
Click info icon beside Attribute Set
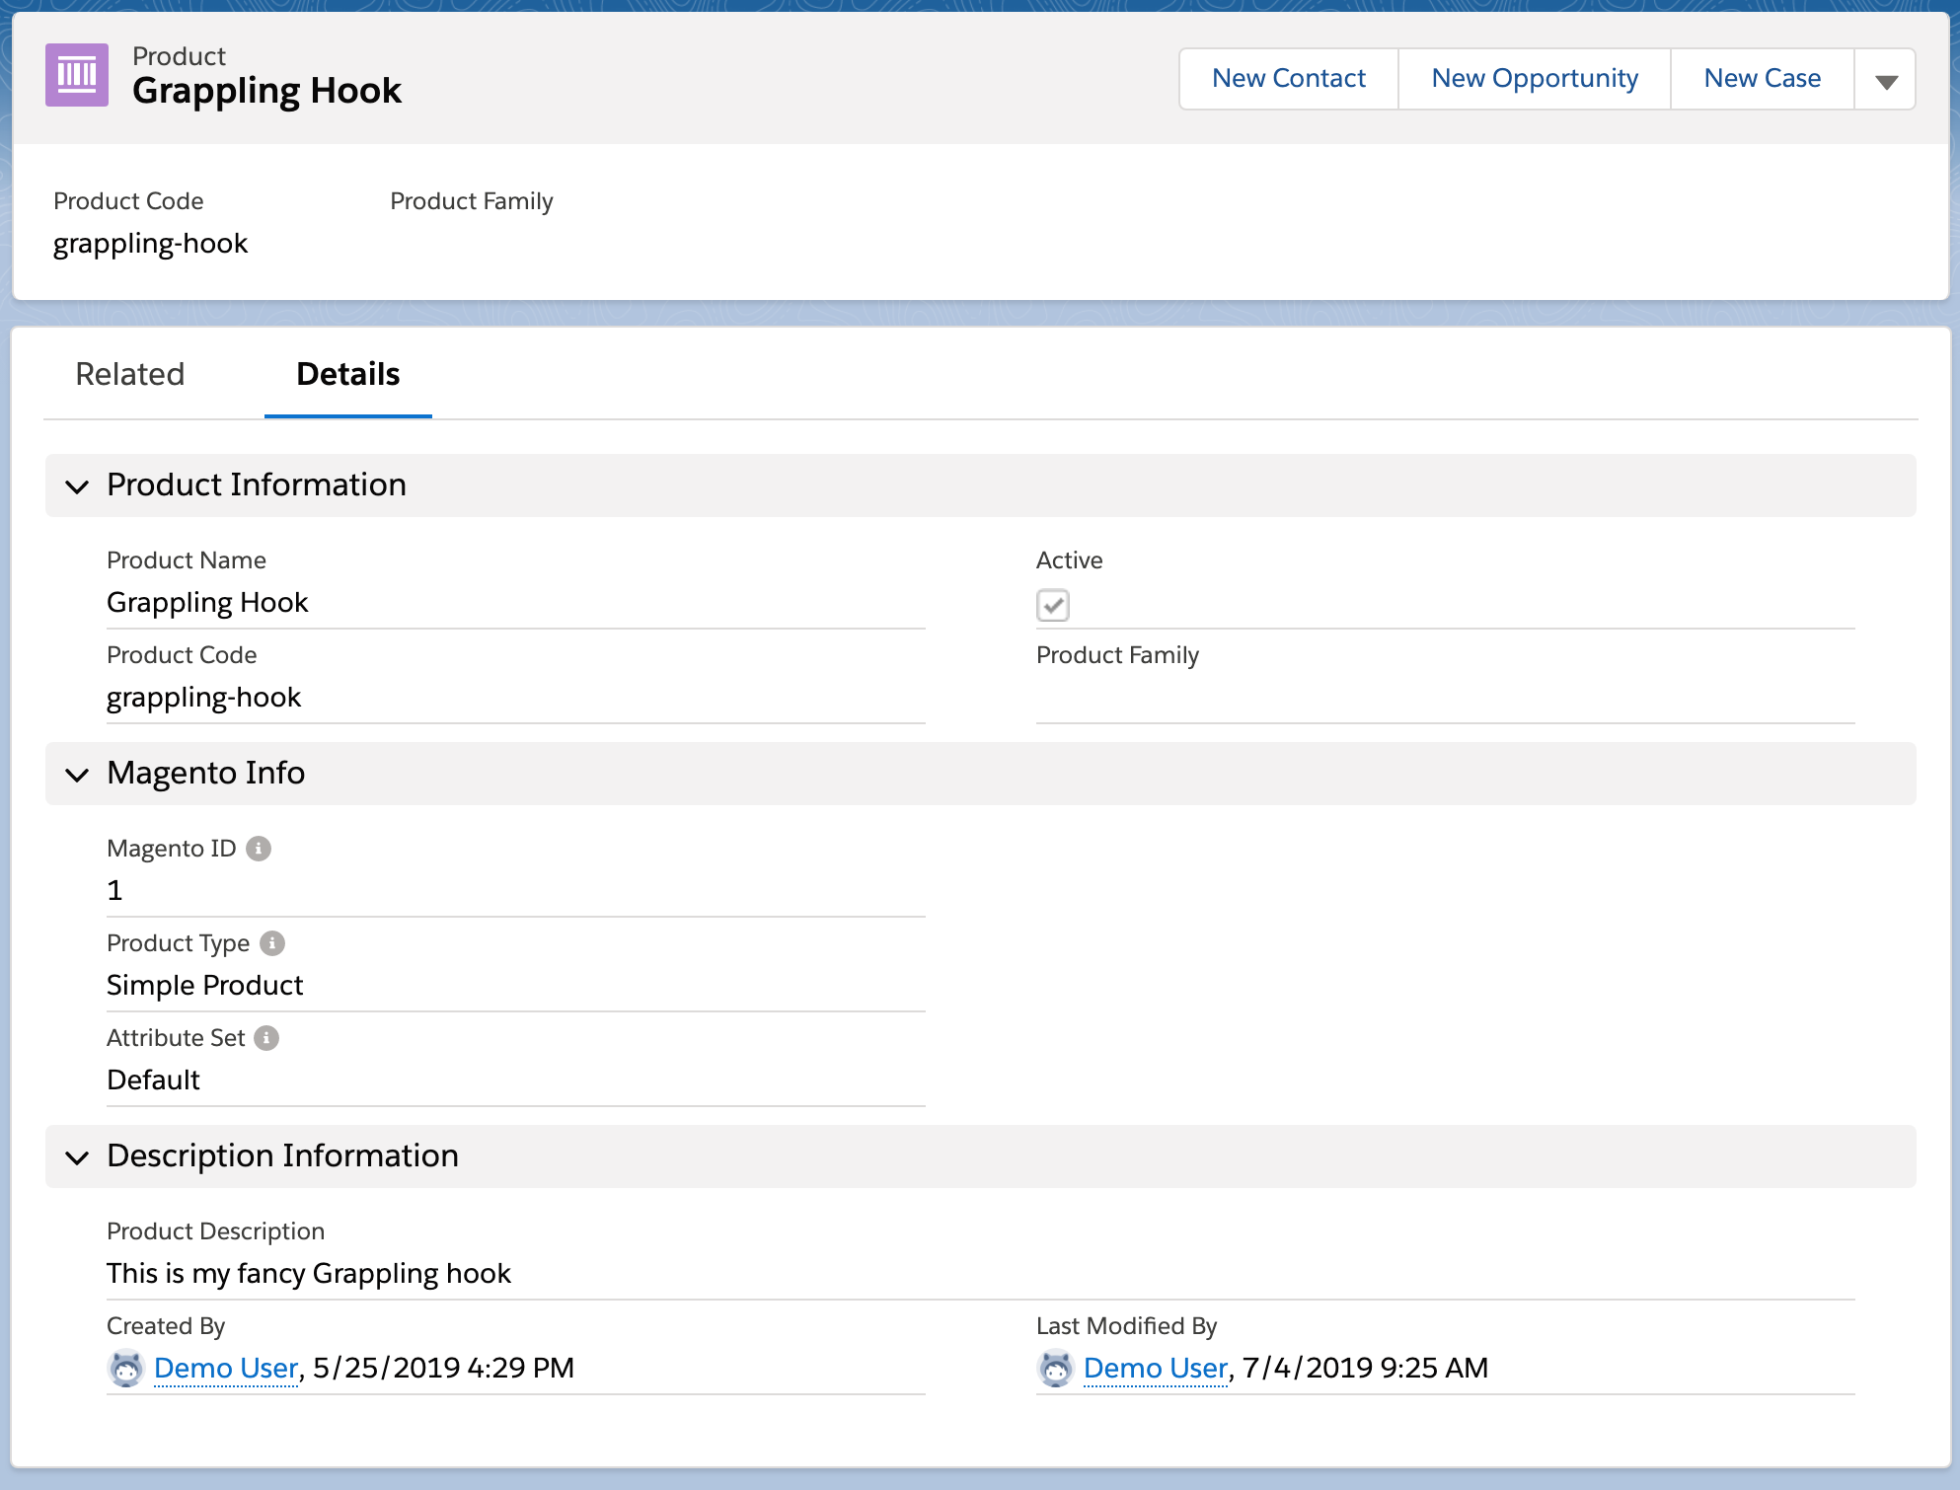coord(266,1038)
